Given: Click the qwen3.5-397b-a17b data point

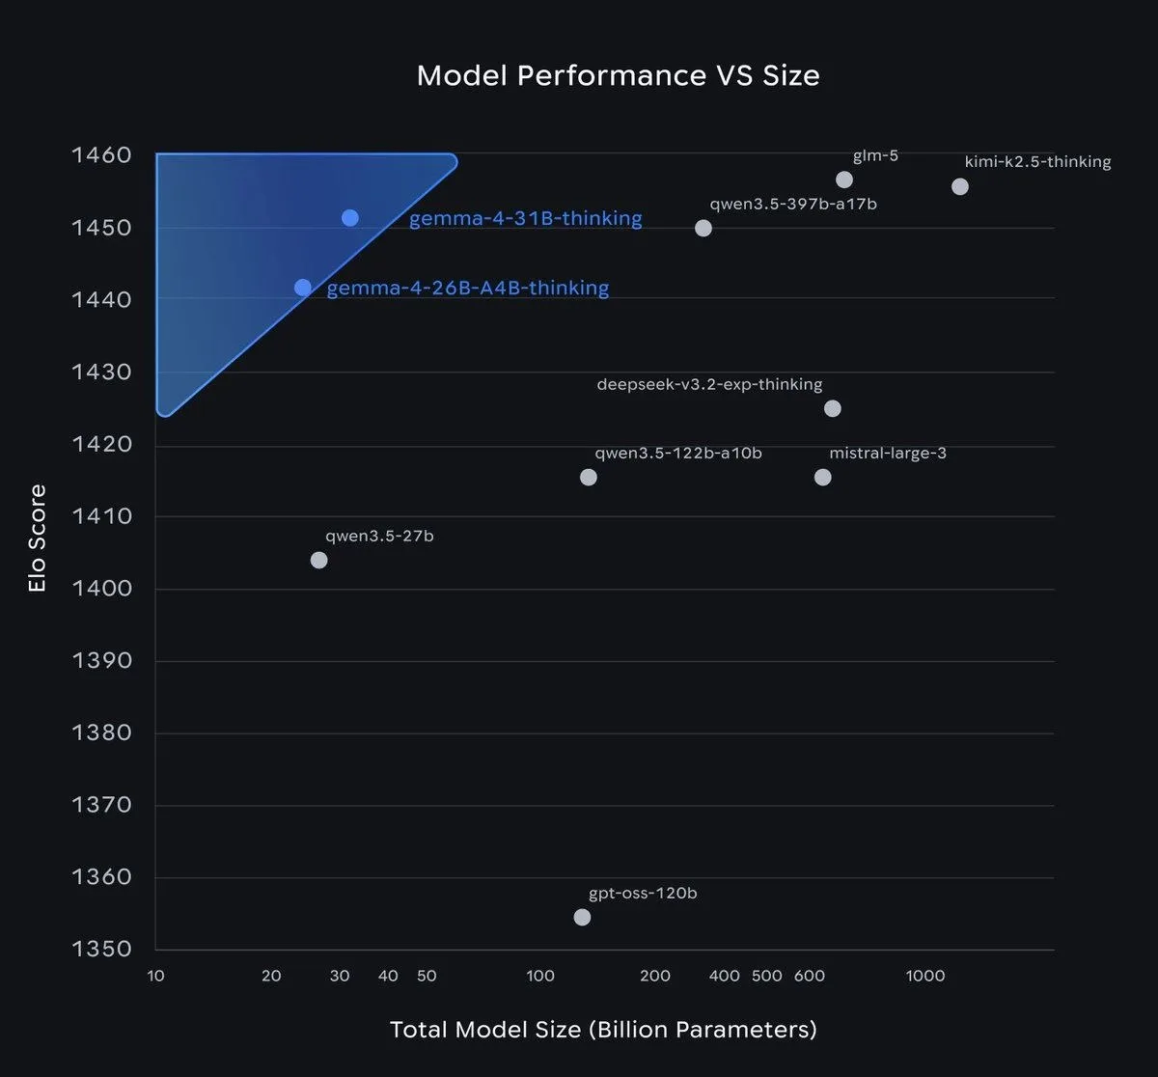Looking at the screenshot, I should pyautogui.click(x=703, y=228).
